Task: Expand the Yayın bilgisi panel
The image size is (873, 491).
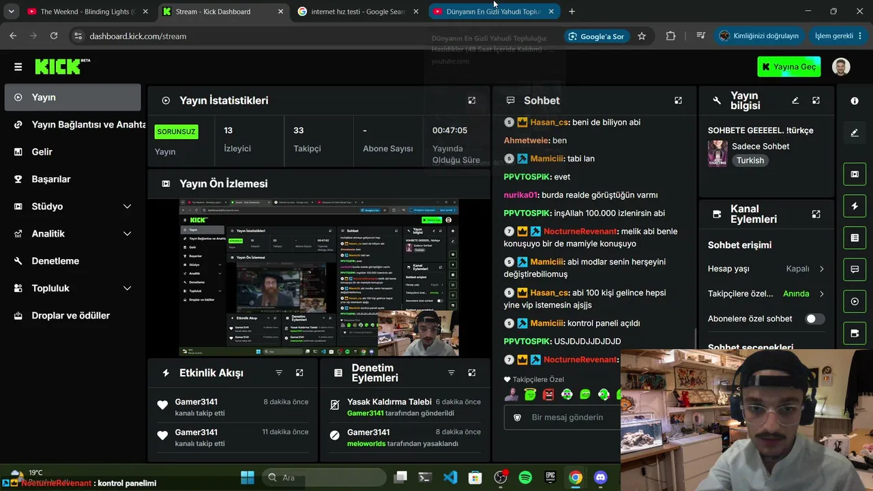Action: pyautogui.click(x=816, y=100)
